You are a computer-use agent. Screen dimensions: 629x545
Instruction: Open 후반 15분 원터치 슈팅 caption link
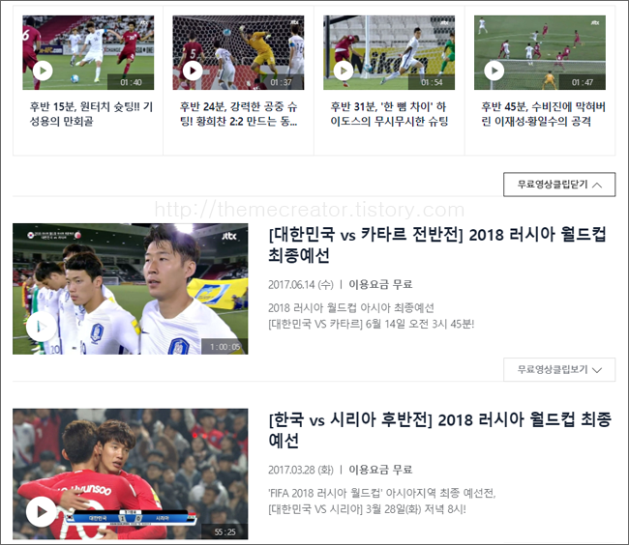click(91, 114)
